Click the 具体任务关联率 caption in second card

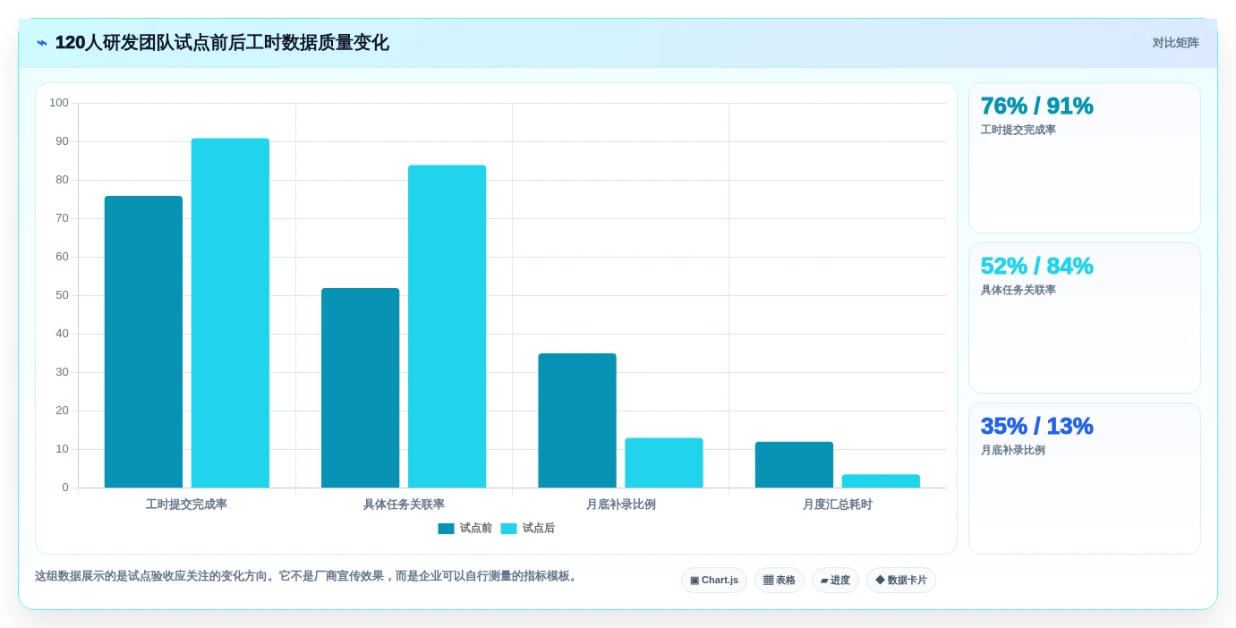click(1019, 290)
